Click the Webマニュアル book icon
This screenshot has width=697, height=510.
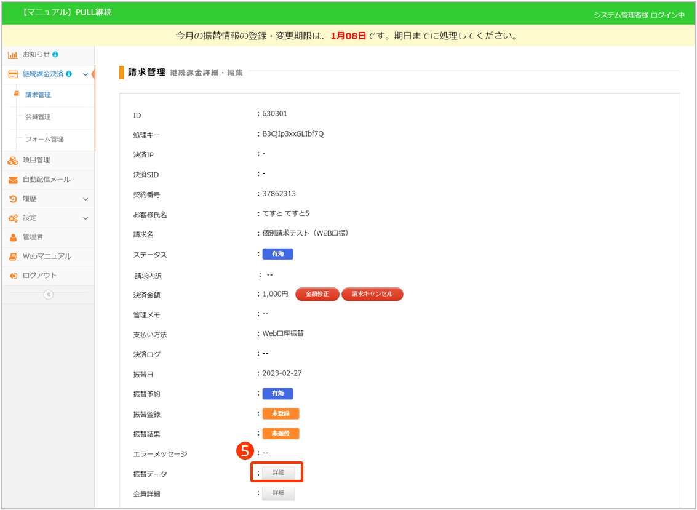pyautogui.click(x=12, y=257)
